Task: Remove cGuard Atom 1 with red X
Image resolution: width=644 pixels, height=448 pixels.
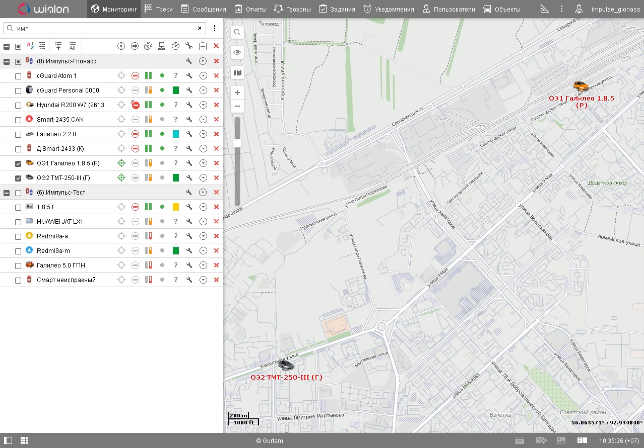Action: click(x=216, y=76)
